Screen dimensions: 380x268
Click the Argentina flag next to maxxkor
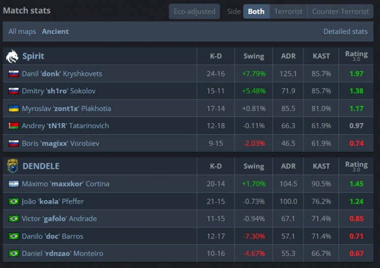14,184
